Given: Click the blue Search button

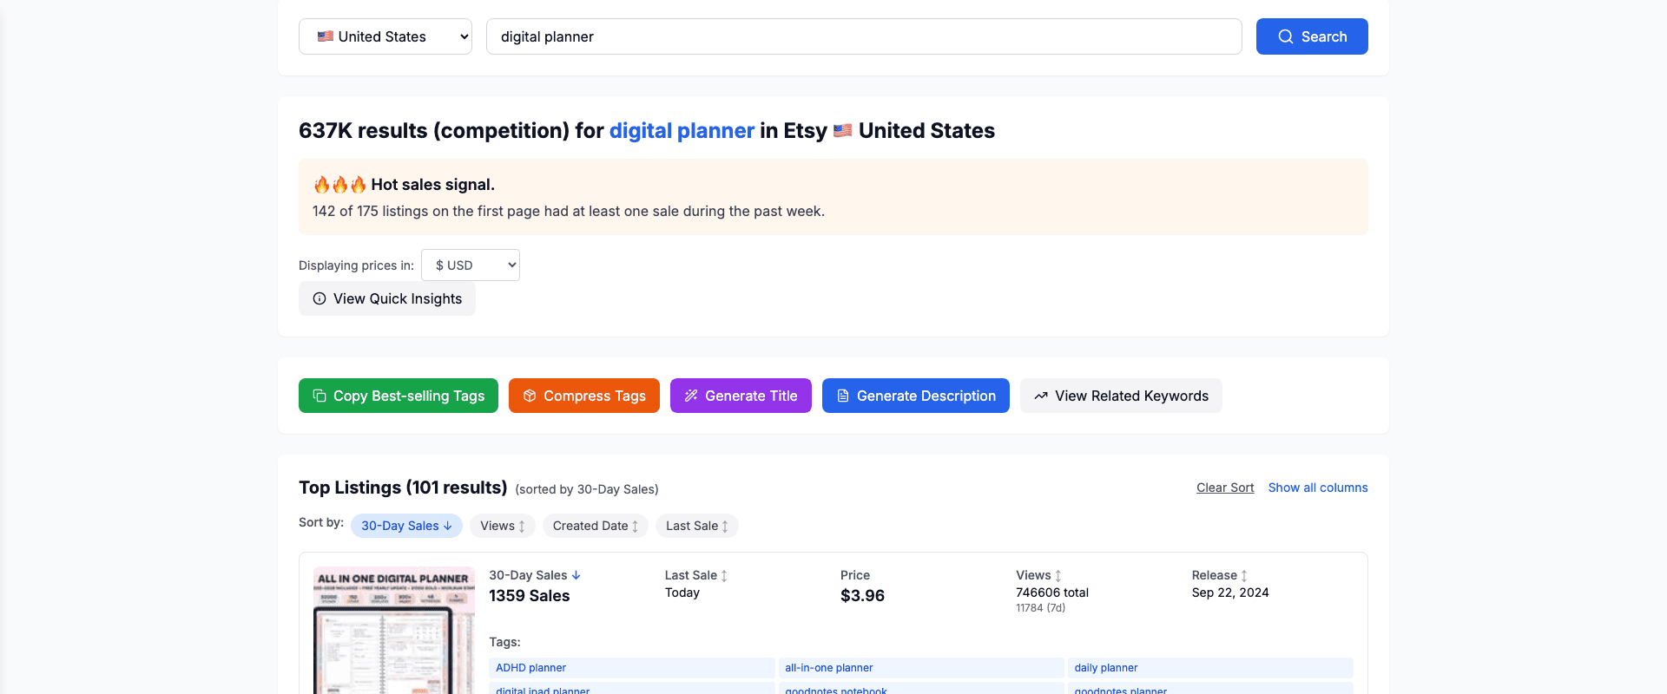Looking at the screenshot, I should click(1312, 36).
